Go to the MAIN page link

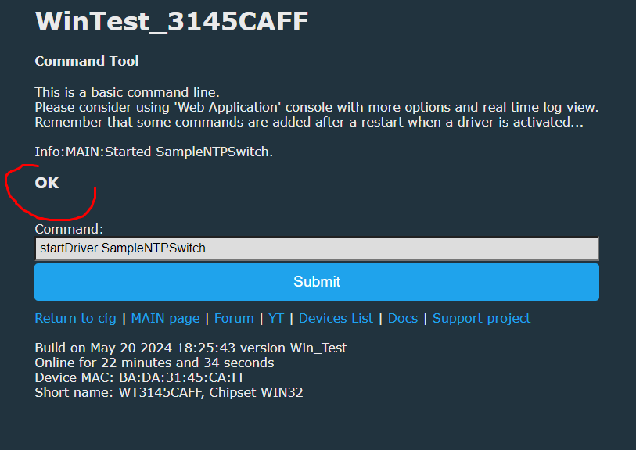pos(166,319)
